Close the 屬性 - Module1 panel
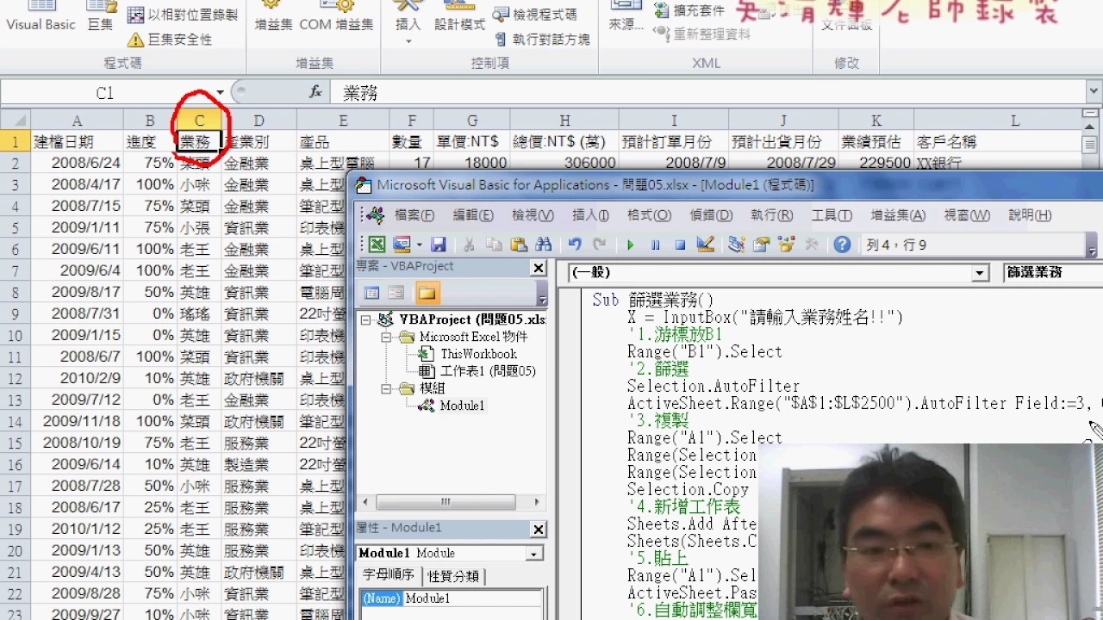 [x=539, y=530]
